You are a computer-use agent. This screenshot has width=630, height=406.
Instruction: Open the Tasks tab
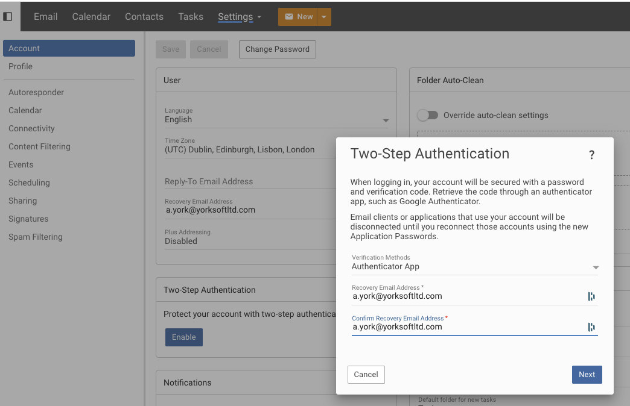[x=191, y=16]
